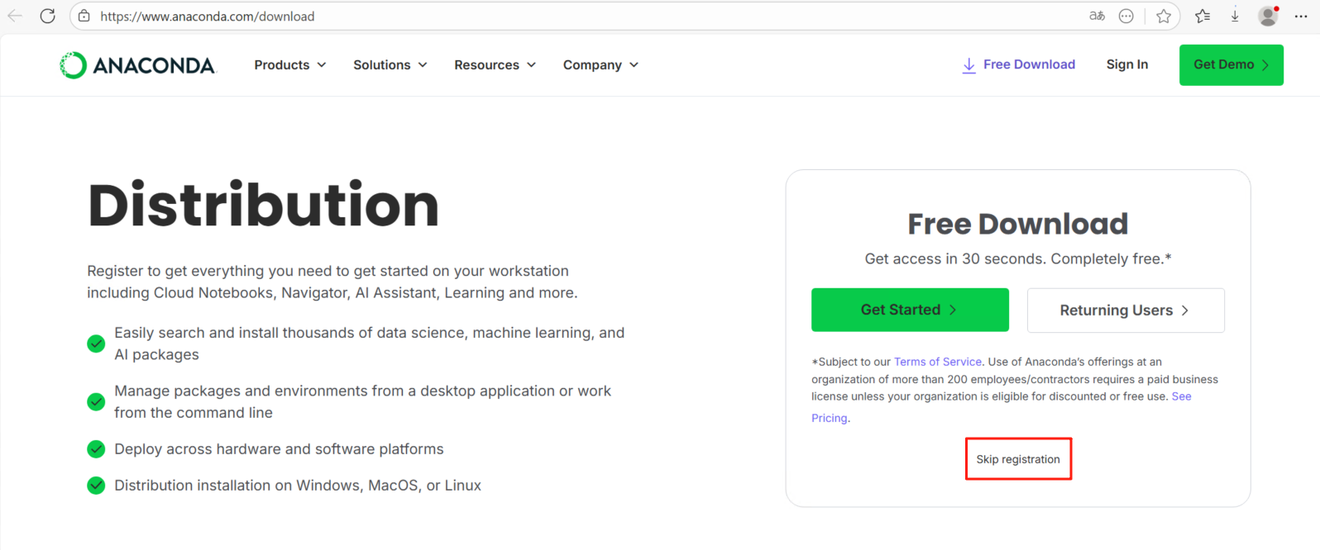The image size is (1320, 550).
Task: Click the browser Back arrow icon
Action: [15, 16]
